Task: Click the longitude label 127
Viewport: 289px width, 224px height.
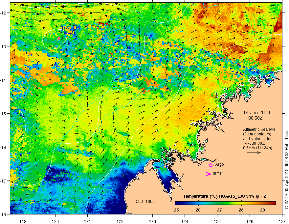Action: click(x=282, y=221)
